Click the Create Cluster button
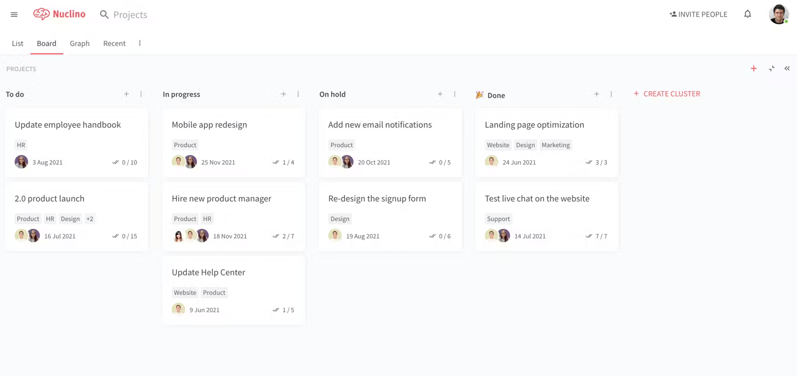This screenshot has height=376, width=797. pyautogui.click(x=666, y=93)
